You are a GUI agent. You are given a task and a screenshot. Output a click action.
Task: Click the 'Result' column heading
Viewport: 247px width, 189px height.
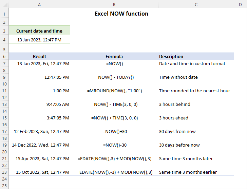coord(39,57)
